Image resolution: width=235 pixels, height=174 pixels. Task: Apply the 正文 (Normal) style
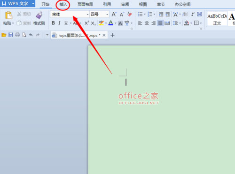point(217,19)
